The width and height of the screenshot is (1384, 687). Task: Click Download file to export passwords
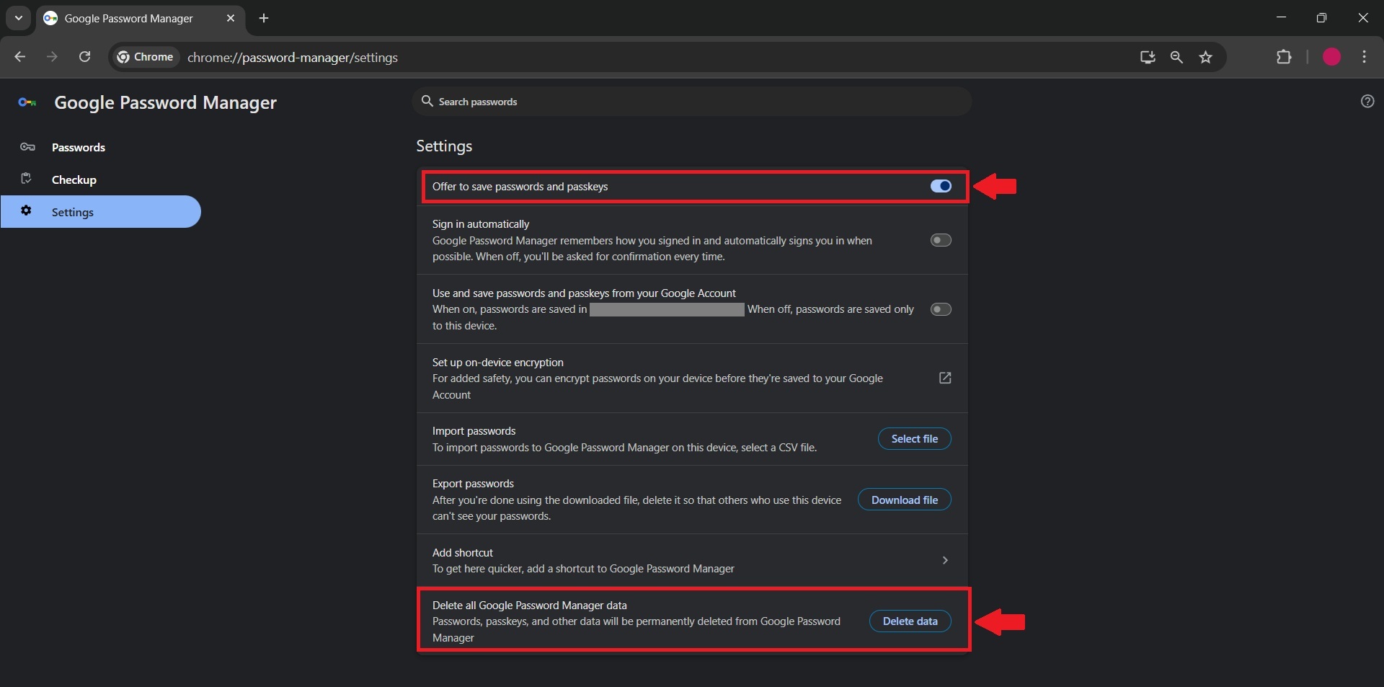tap(904, 500)
